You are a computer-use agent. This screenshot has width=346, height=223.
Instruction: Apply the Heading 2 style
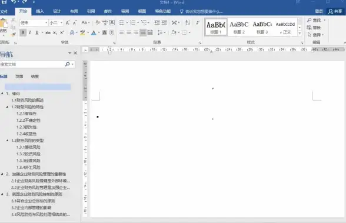pyautogui.click(x=239, y=27)
